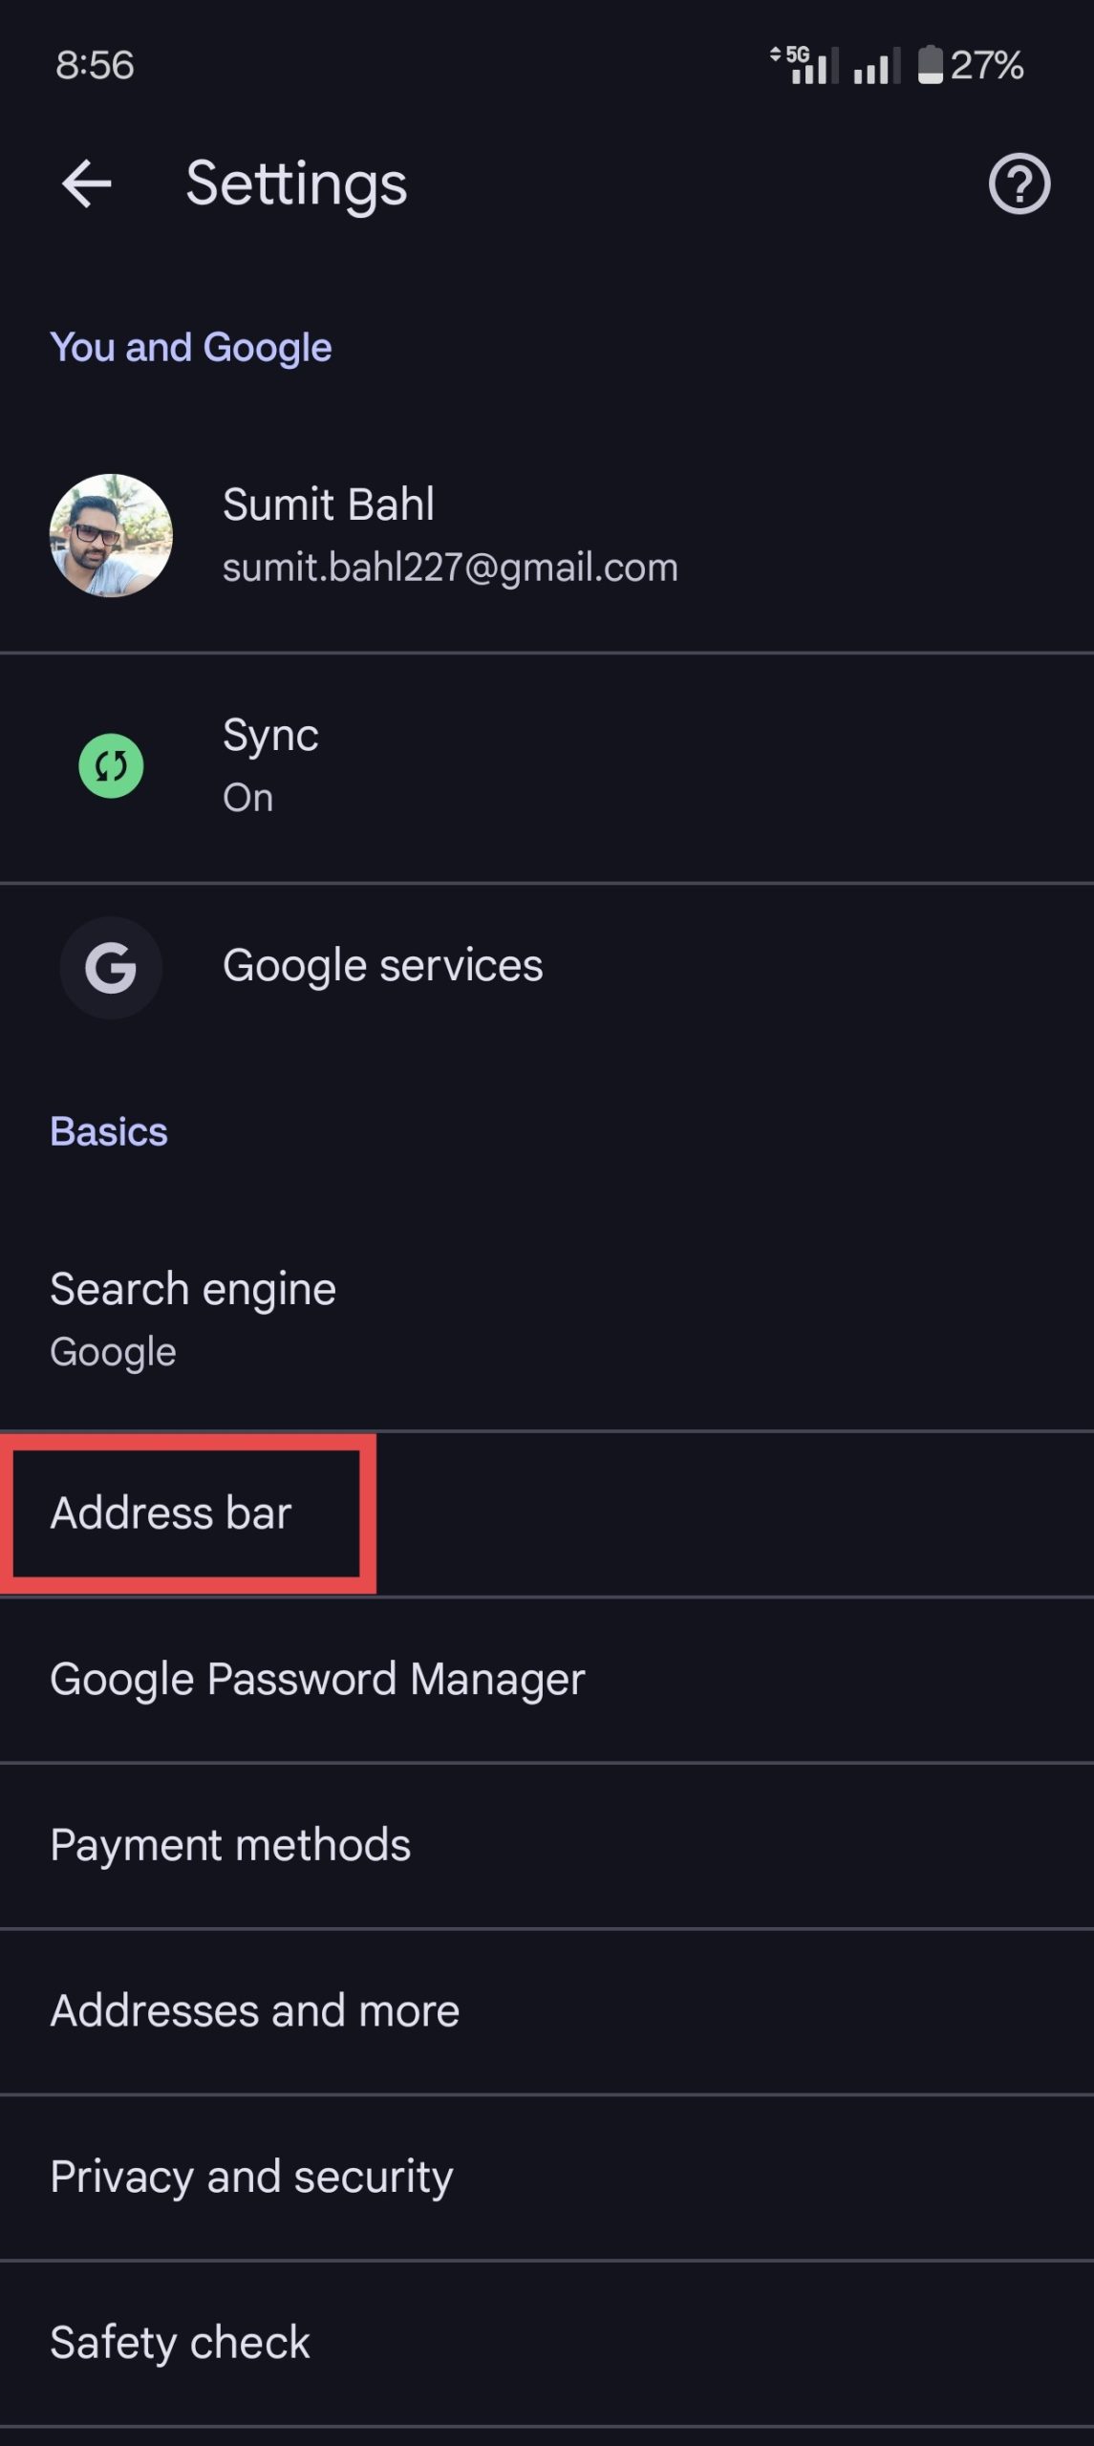
Task: Tap the back arrow icon
Action: (x=87, y=183)
